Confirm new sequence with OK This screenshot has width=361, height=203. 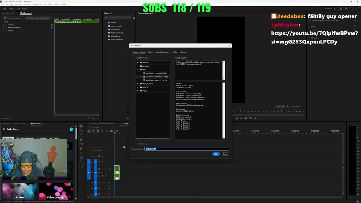coord(216,154)
